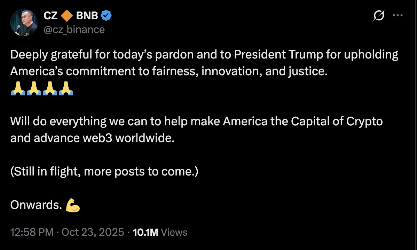
Task: Click CZ's profile avatar photo
Action: click(x=24, y=22)
